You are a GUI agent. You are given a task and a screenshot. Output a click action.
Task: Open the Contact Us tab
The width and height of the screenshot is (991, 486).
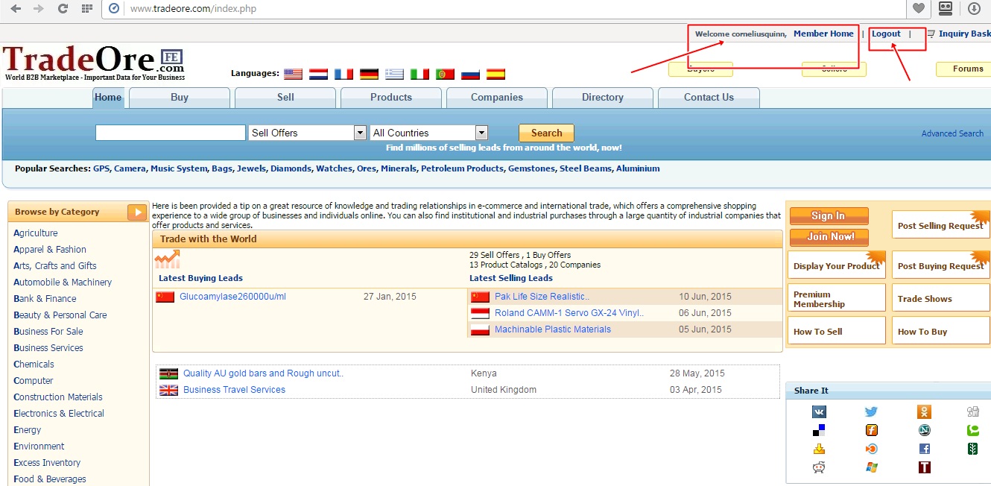(x=709, y=98)
